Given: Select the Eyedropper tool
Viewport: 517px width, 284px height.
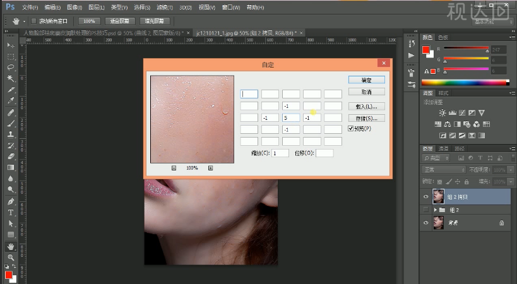Looking at the screenshot, I should click(11, 100).
